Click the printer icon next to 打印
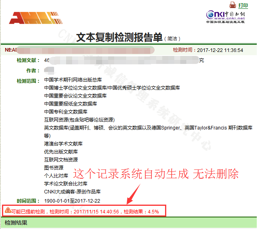The height and width of the screenshot is (229, 258). tap(233, 5)
